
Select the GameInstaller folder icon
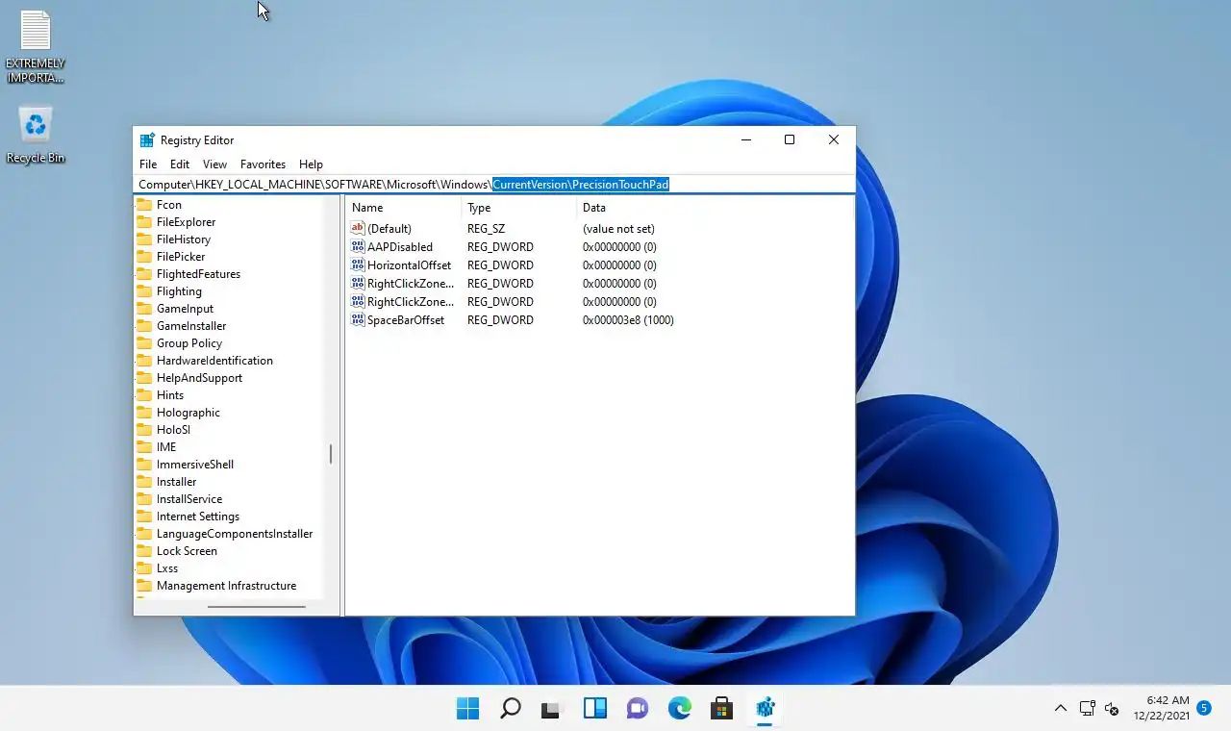(144, 326)
